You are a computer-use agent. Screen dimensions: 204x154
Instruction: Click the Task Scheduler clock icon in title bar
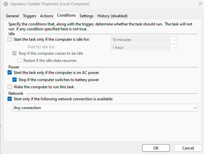6,4
